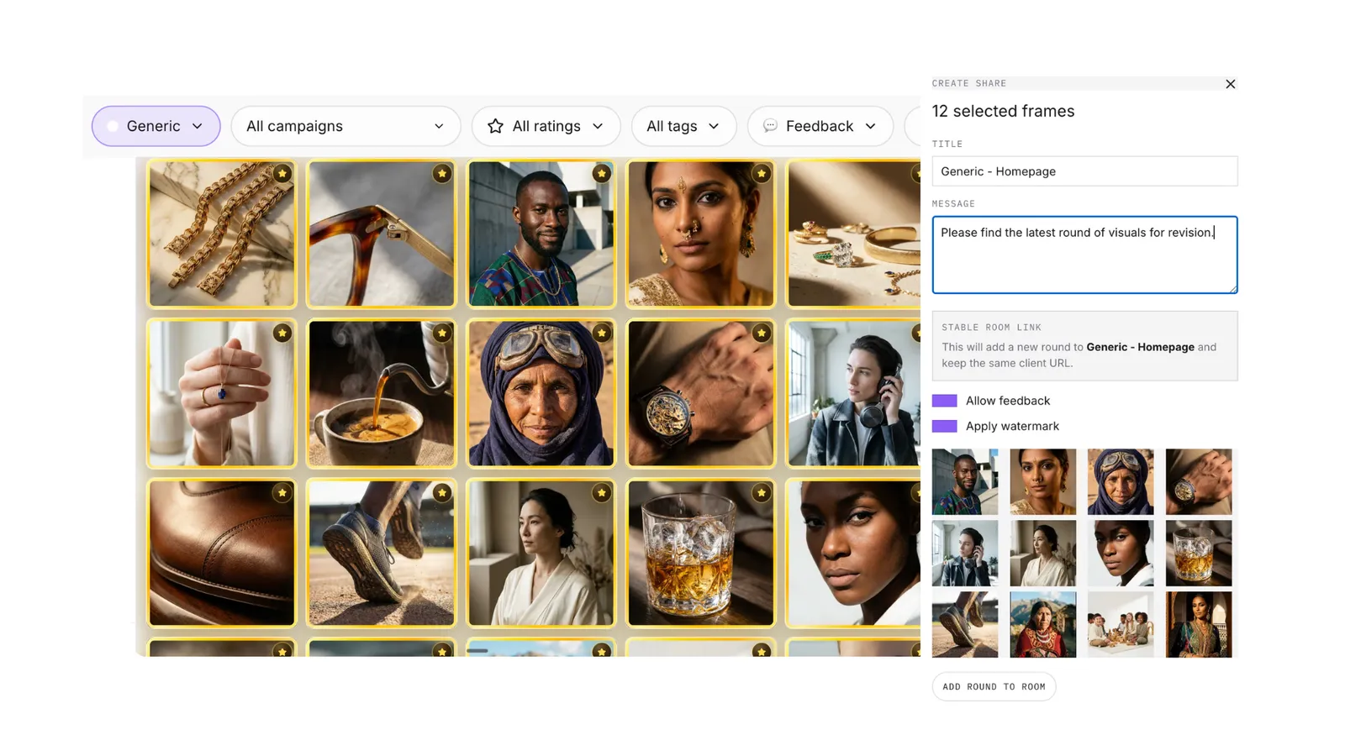
Task: Toggle star on tortoiseshell glasses image
Action: coord(442,173)
